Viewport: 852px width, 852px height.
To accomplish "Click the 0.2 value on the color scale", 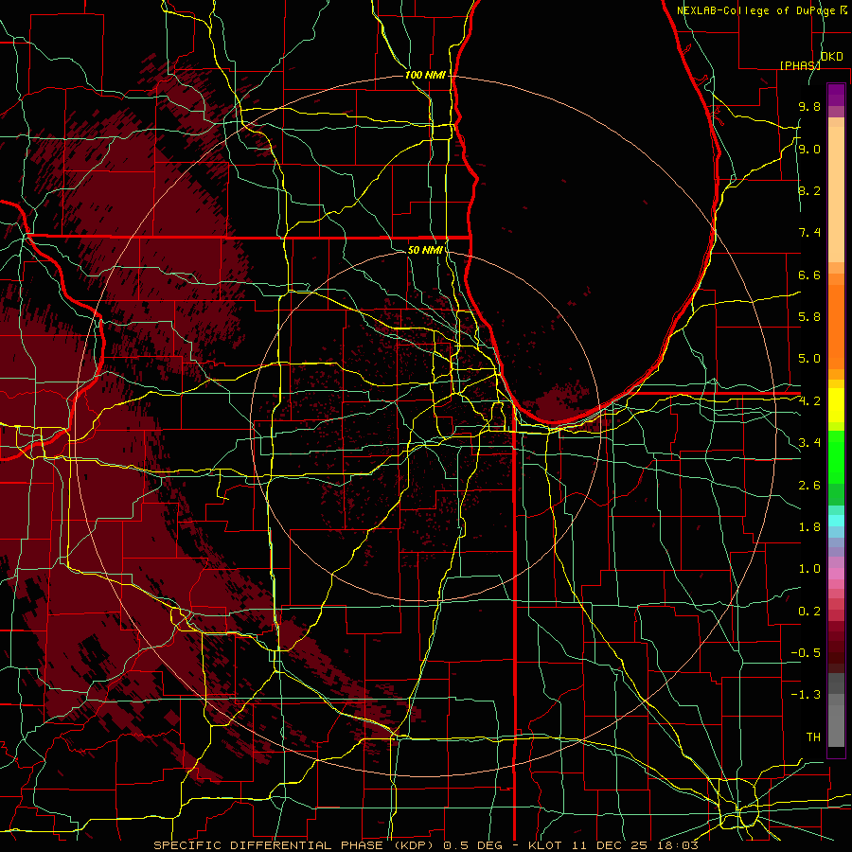I will (809, 612).
